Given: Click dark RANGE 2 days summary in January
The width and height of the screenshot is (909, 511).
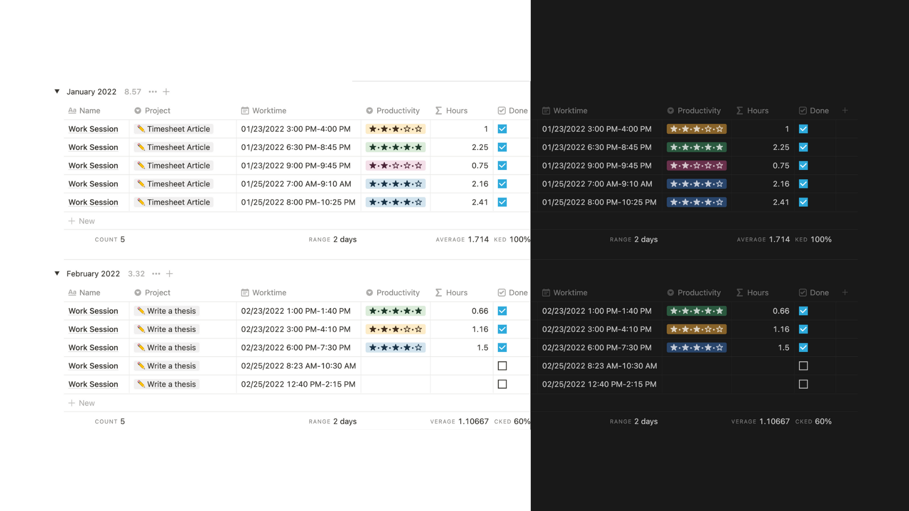Looking at the screenshot, I should click(x=633, y=239).
